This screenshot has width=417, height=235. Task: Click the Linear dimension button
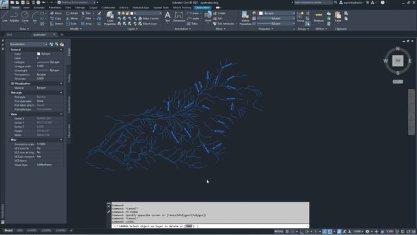[x=193, y=13]
